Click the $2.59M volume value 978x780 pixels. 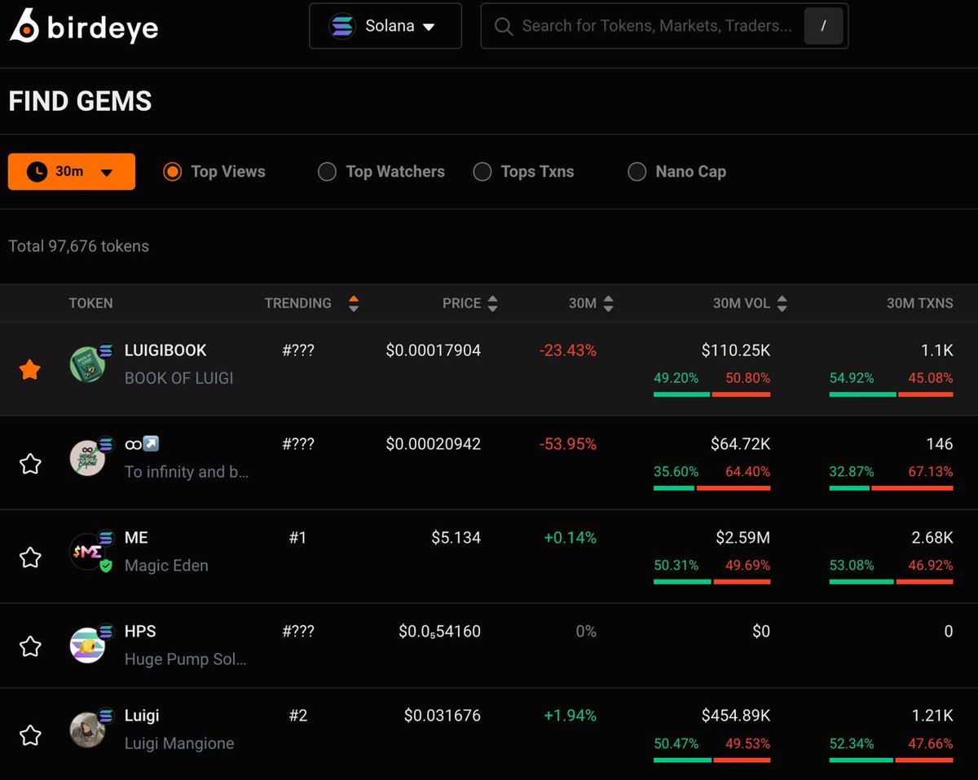pos(743,538)
